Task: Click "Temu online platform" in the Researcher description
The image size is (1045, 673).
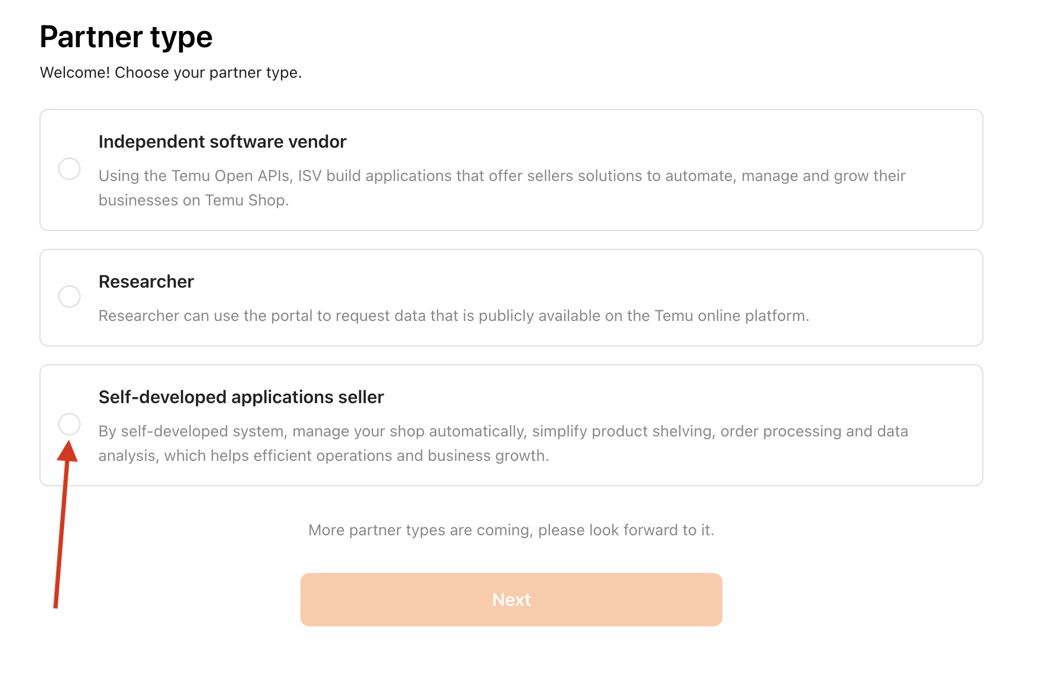Action: click(731, 316)
